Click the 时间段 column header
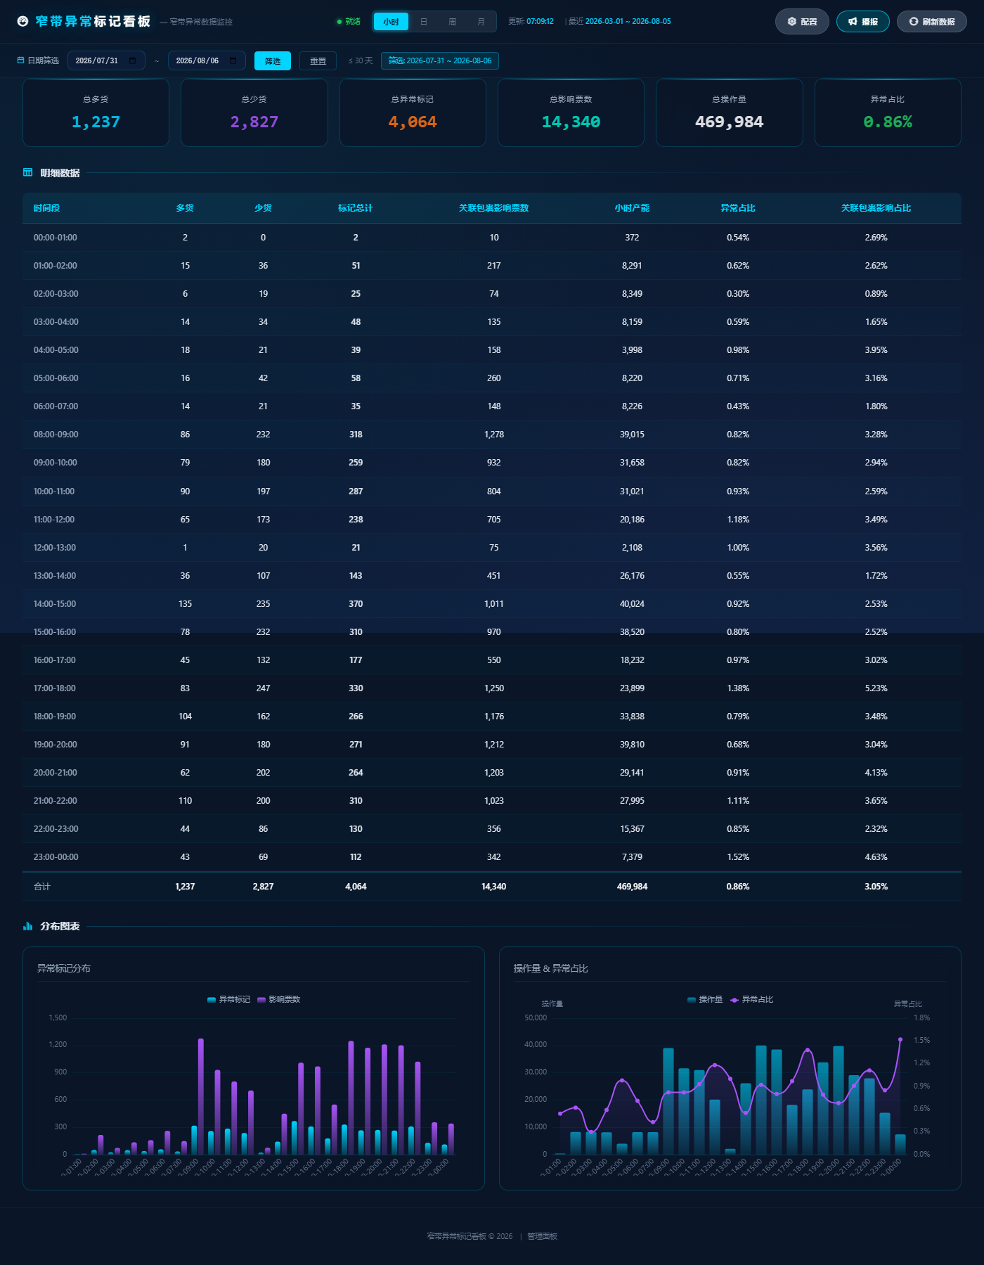This screenshot has height=1265, width=984. [47, 208]
